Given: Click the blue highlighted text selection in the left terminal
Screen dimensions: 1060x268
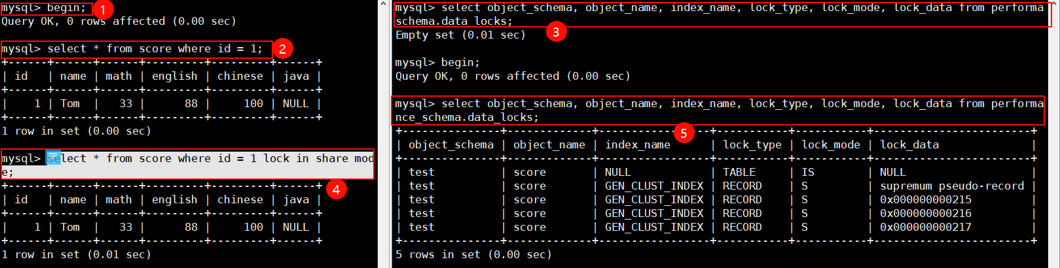Looking at the screenshot, I should coord(54,158).
